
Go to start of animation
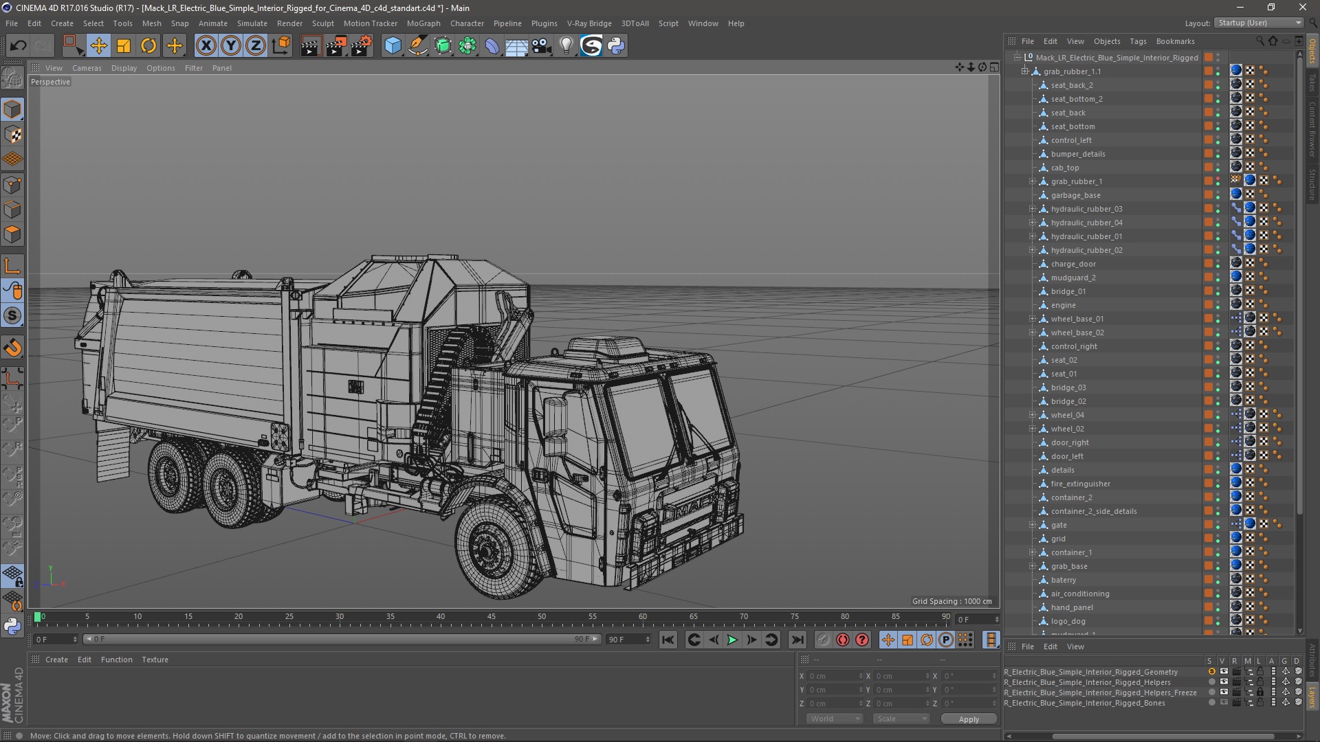[x=668, y=640]
